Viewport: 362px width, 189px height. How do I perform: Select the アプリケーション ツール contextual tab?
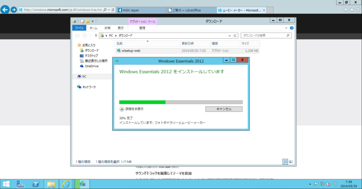(x=142, y=21)
